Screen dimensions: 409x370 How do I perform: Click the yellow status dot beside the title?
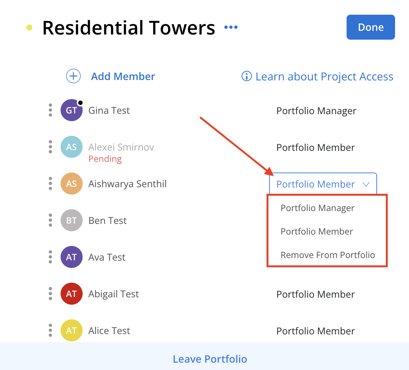click(29, 28)
